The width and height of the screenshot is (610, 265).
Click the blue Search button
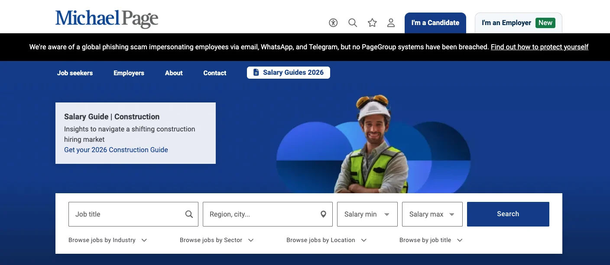click(508, 214)
